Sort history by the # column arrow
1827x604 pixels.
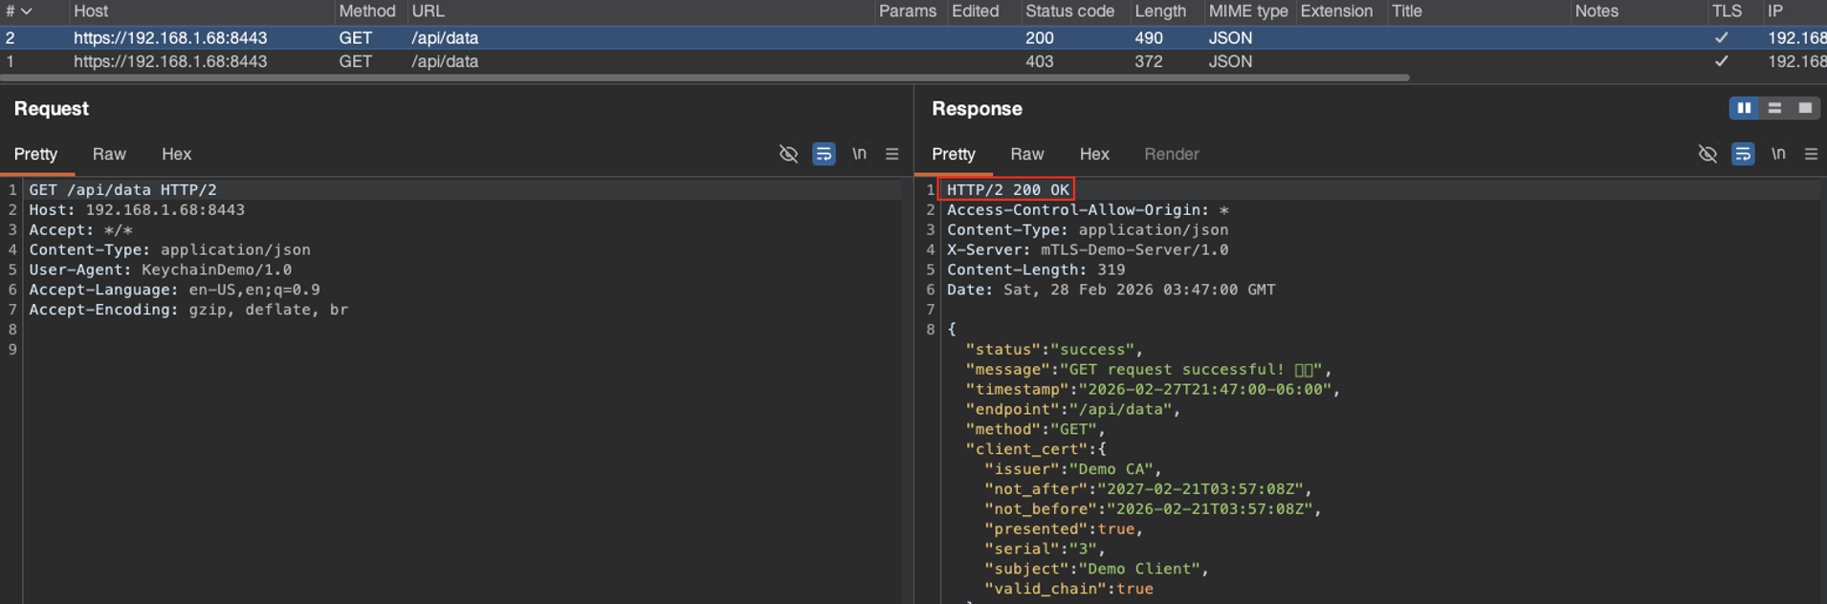(26, 11)
